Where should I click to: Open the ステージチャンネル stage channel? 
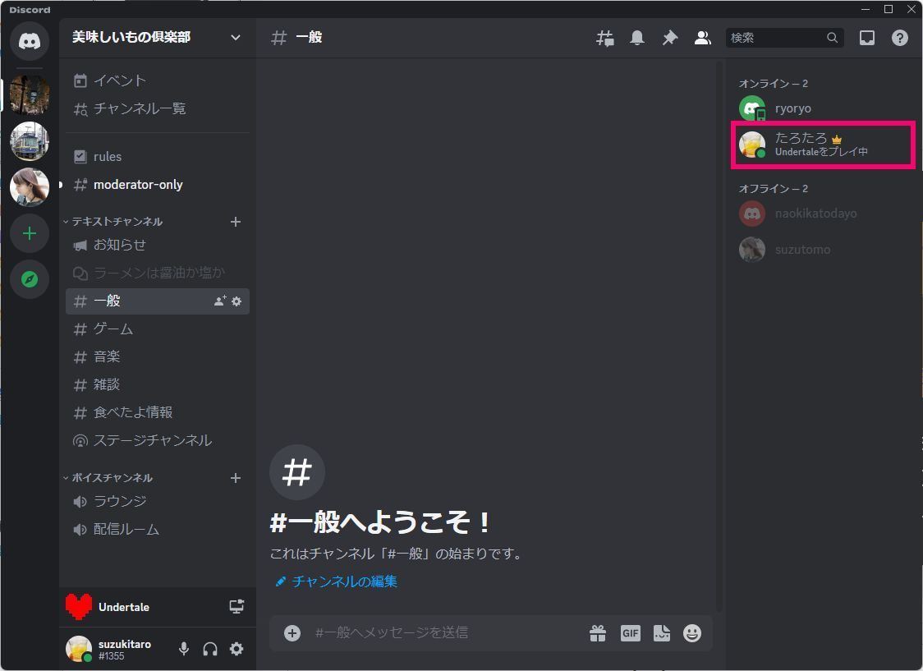157,441
